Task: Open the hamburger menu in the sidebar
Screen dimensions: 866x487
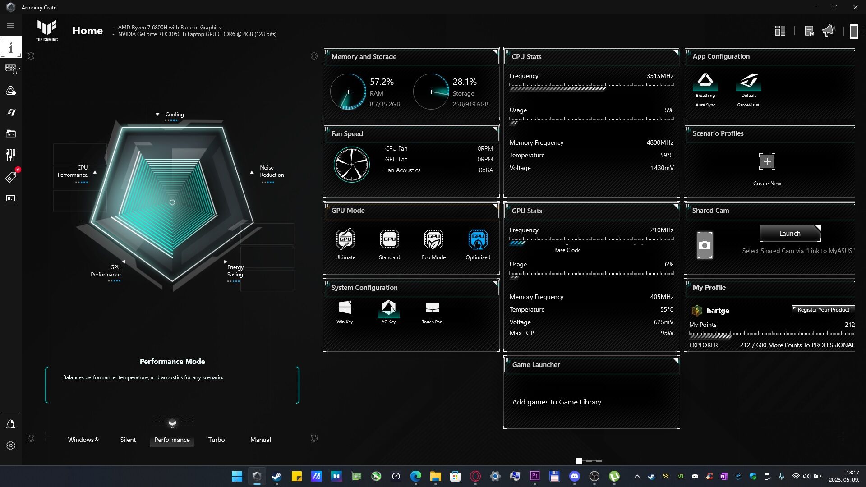Action: point(11,26)
